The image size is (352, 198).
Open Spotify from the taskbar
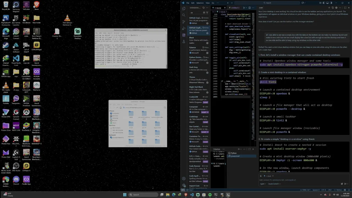point(210,195)
